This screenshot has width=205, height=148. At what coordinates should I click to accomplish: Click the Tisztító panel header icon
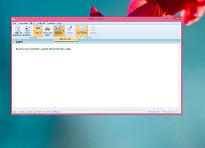pyautogui.click(x=14, y=42)
